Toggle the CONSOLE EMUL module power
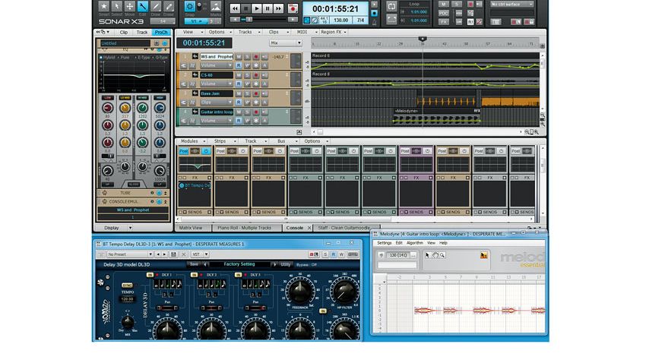The height and width of the screenshot is (363, 646). 159,202
